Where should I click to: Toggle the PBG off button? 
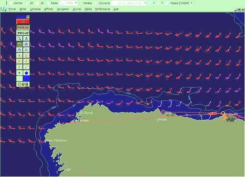point(23,33)
